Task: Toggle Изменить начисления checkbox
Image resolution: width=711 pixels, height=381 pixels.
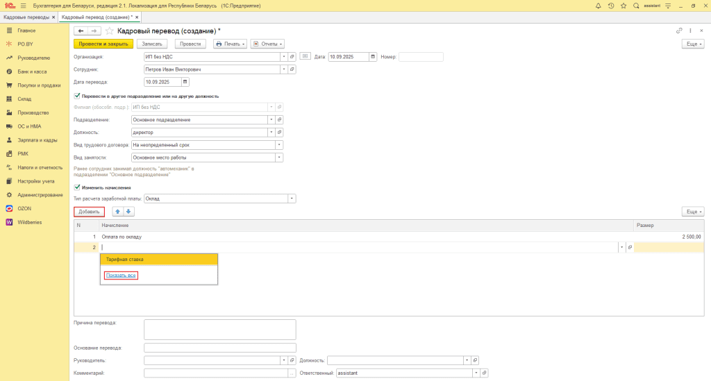Action: 77,187
